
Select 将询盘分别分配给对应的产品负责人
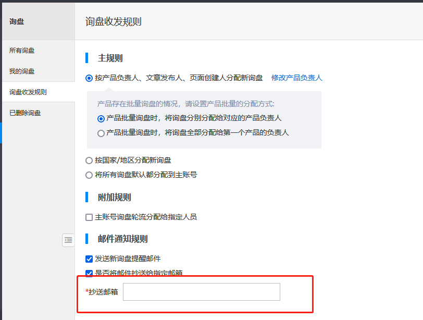(101, 119)
